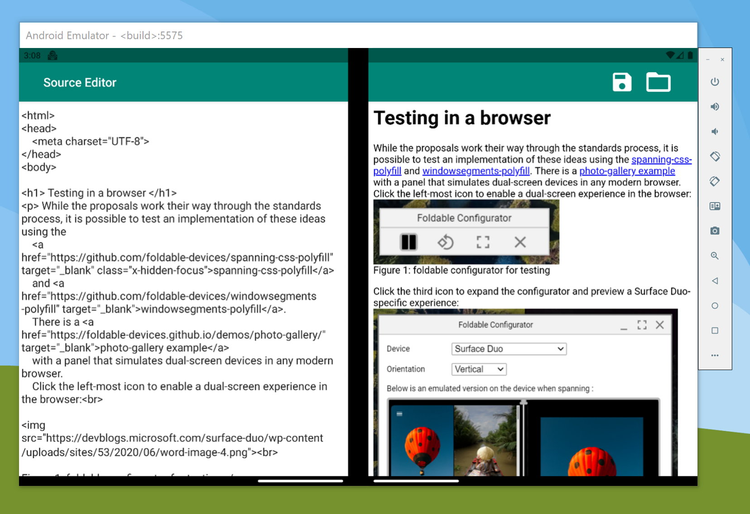This screenshot has height=514, width=750.
Task: Open the Device dropdown showing Surface Duo
Action: tap(509, 349)
